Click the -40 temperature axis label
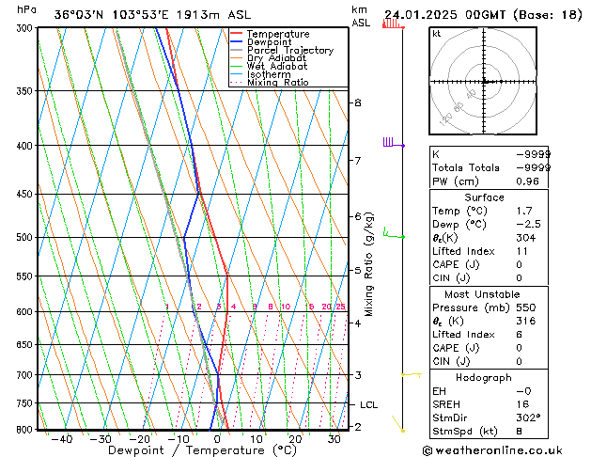The width and height of the screenshot is (591, 457). coord(62,439)
